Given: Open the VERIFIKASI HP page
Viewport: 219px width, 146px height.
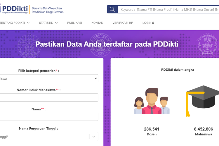Looking at the screenshot, I should pyautogui.click(x=123, y=23).
